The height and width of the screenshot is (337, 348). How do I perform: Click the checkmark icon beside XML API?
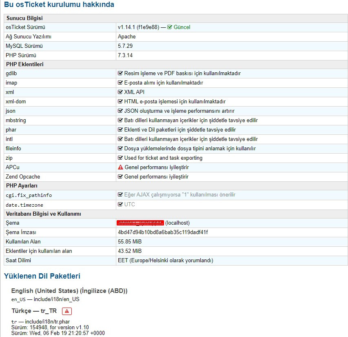(120, 92)
